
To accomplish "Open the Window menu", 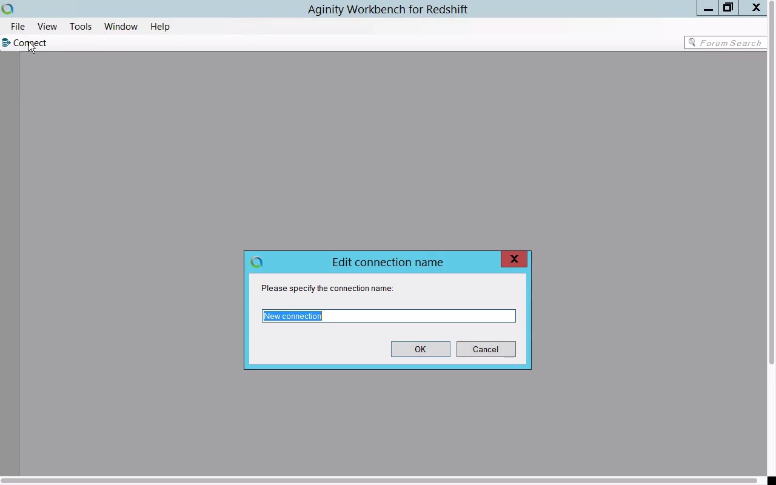I will pos(121,27).
